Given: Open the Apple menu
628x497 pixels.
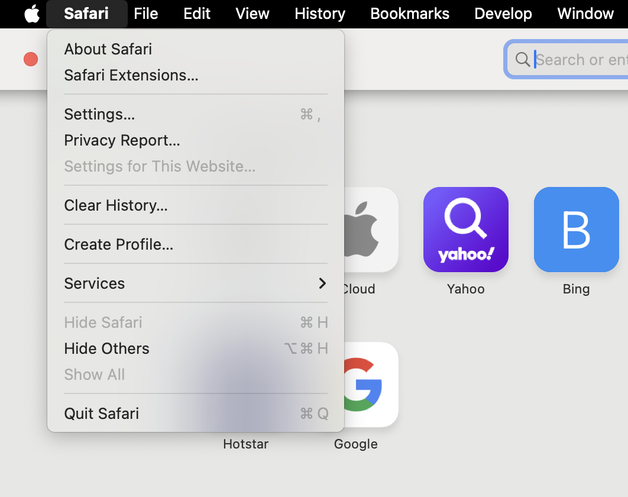Looking at the screenshot, I should click(x=32, y=14).
